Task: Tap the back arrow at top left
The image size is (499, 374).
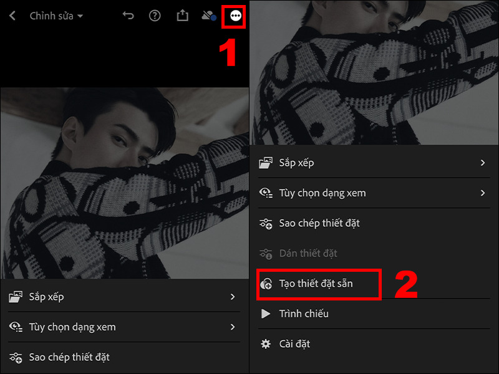Action: 12,16
